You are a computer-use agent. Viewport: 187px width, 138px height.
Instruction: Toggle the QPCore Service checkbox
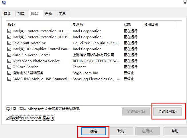click(x=9, y=67)
